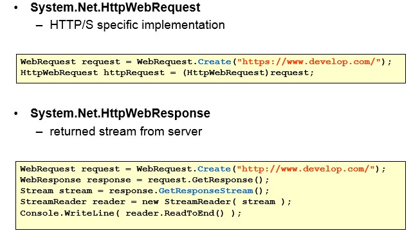The image size is (420, 233).
Task: Click the "https://www.develop.com/" string in the first code box
Action: (x=309, y=62)
